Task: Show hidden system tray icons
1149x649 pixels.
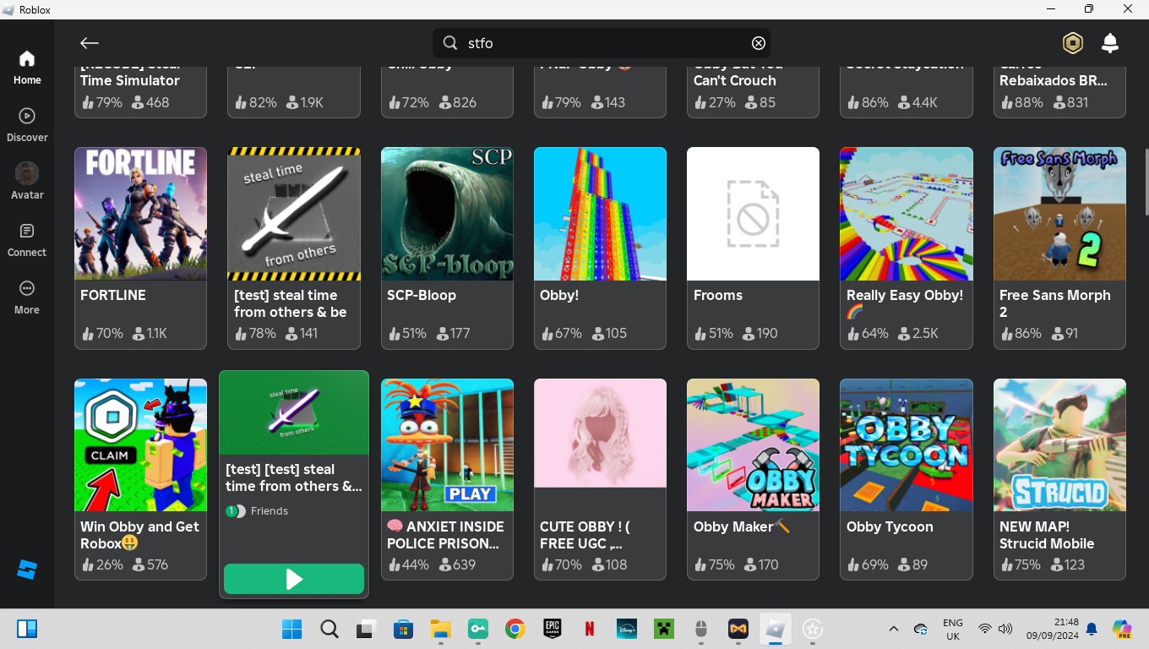Action: (894, 629)
